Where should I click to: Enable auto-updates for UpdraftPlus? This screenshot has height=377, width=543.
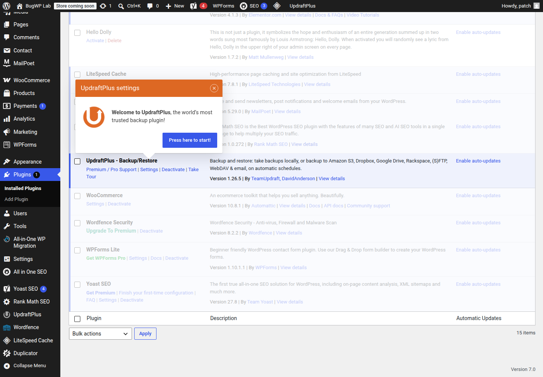point(478,161)
